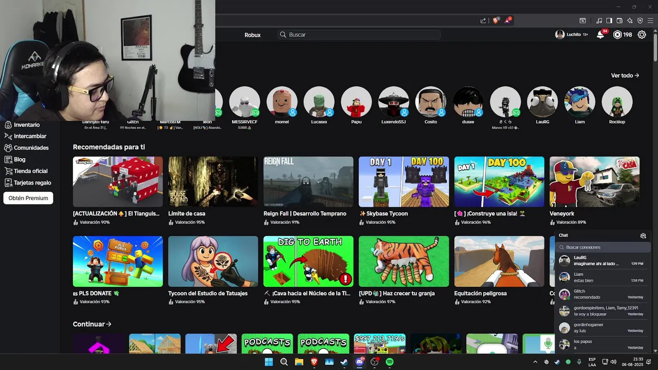Toggle the microphone tray icon
The width and height of the screenshot is (658, 370).
click(579, 362)
